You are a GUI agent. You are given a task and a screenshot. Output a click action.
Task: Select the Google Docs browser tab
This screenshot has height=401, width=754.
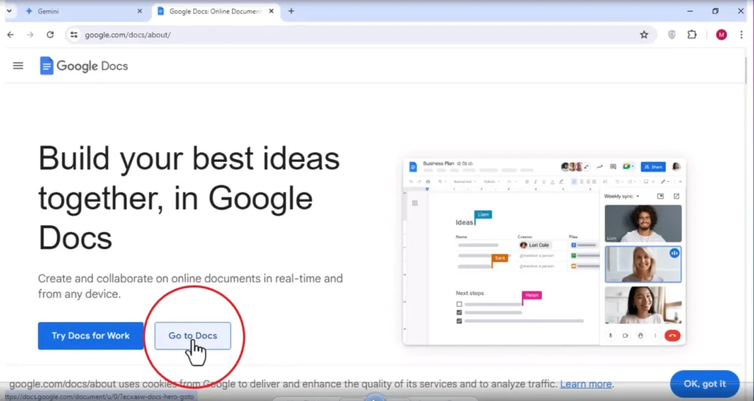214,11
